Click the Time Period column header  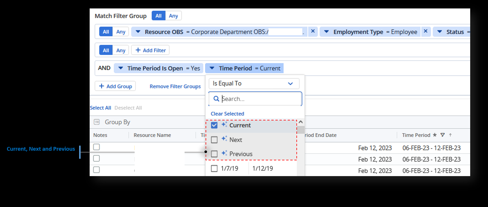coord(416,135)
